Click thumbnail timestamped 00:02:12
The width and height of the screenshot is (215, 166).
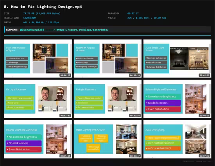(177, 58)
